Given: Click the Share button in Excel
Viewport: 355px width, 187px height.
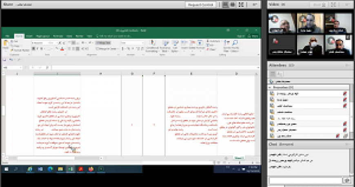Looking at the screenshot, I should tap(253, 36).
